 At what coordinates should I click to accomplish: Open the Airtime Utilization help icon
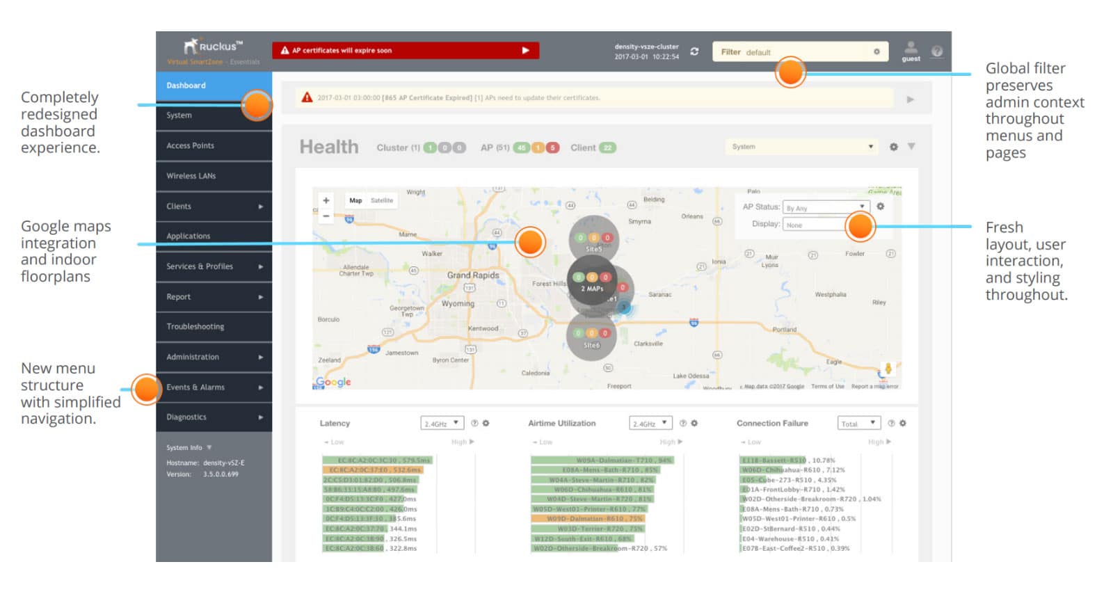tap(683, 423)
